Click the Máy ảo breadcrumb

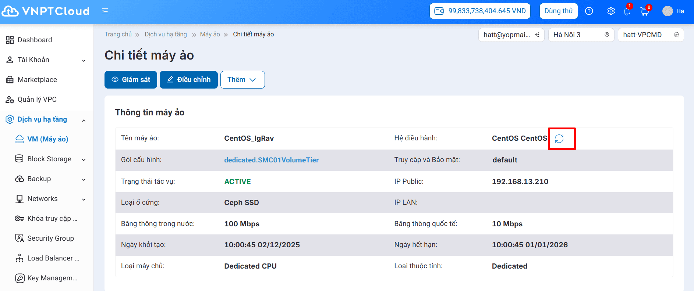click(210, 35)
